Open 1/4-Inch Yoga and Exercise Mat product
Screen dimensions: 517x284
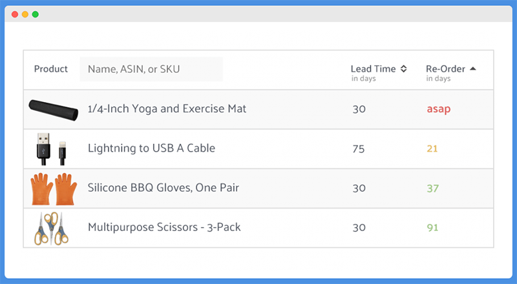coord(167,108)
